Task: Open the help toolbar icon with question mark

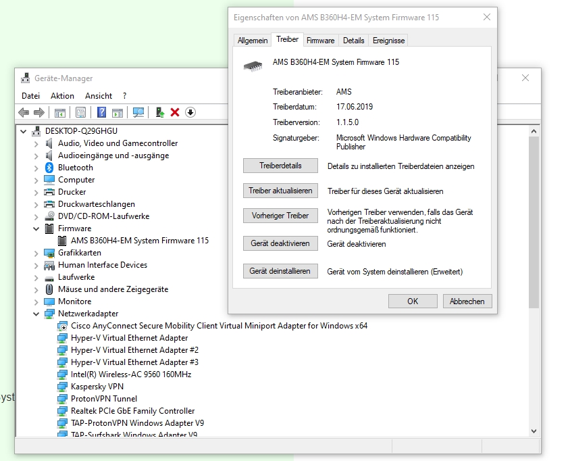Action: [x=102, y=112]
